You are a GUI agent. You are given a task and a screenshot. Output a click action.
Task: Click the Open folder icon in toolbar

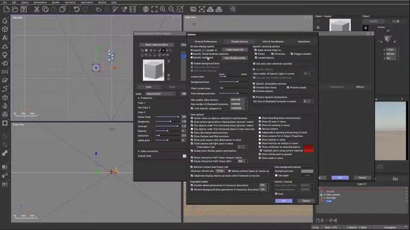(x=15, y=10)
